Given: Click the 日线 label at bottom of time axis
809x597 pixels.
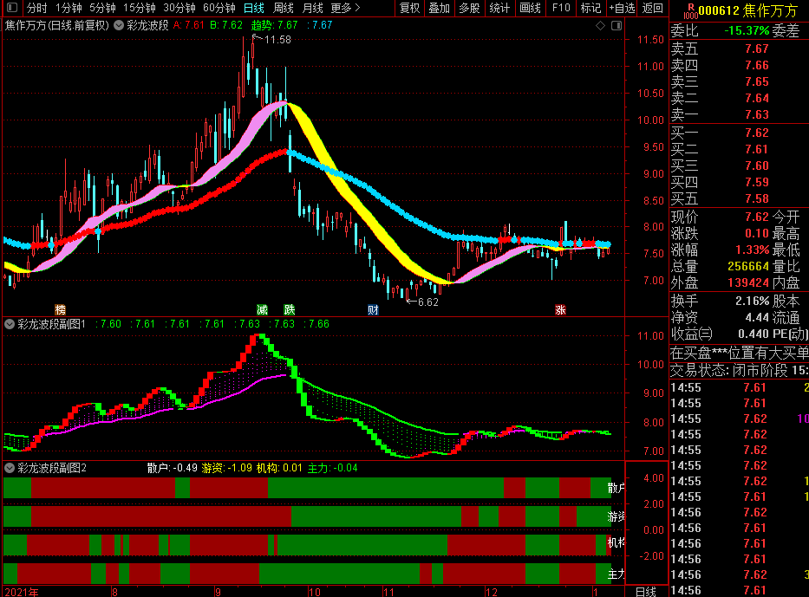Looking at the screenshot, I should pyautogui.click(x=646, y=591).
